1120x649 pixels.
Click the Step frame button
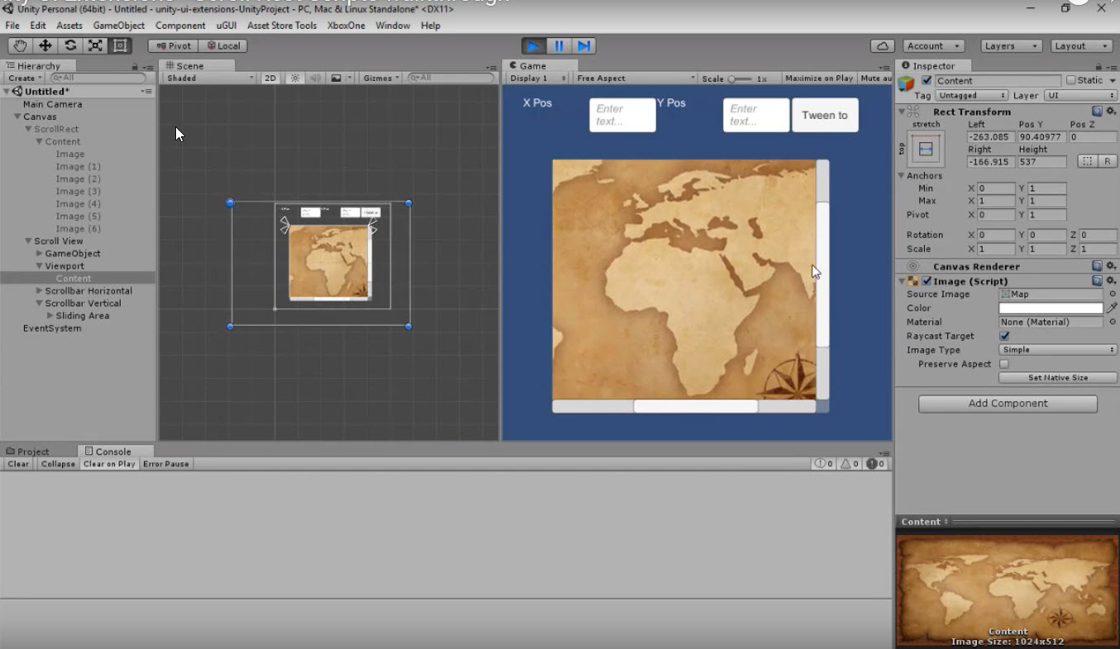[x=584, y=46]
